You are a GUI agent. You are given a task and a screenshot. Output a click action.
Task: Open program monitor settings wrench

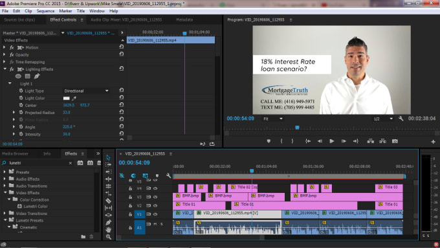[401, 118]
